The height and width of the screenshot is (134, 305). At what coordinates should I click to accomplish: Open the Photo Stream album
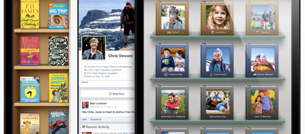262,60
